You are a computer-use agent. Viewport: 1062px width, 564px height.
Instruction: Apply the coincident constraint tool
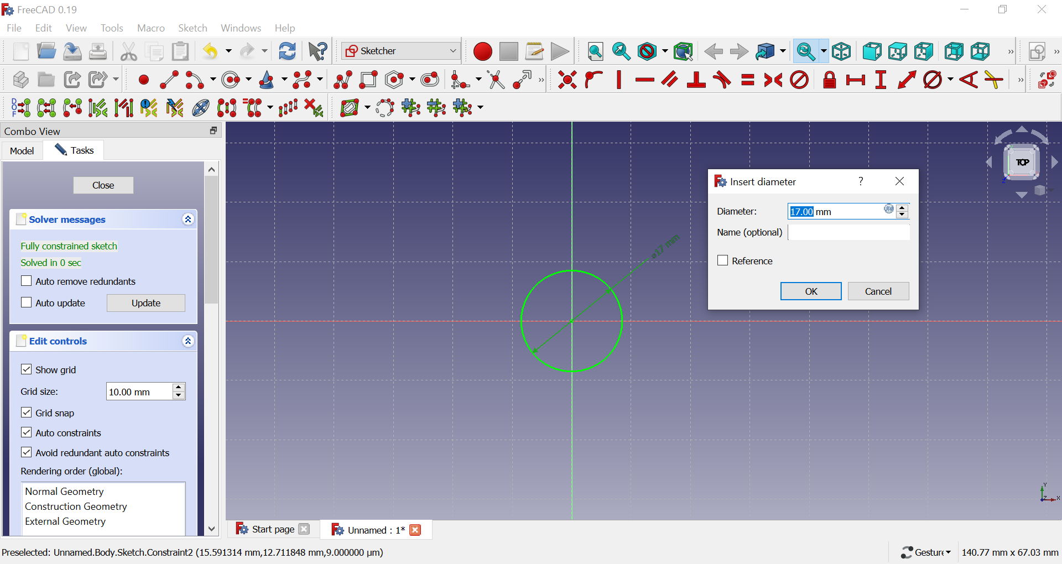tap(567, 80)
